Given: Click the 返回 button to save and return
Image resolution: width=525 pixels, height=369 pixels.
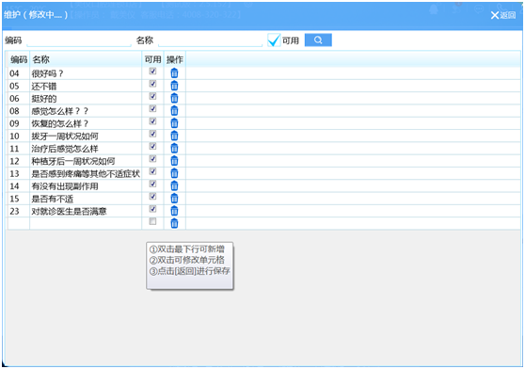Looking at the screenshot, I should pyautogui.click(x=503, y=15).
